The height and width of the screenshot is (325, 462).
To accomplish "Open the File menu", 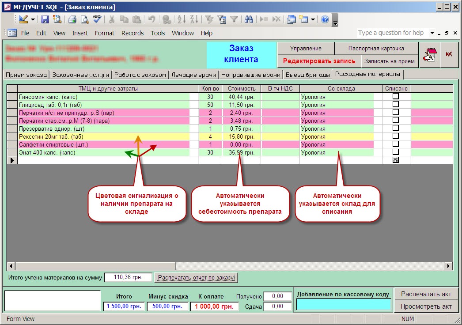I will (25, 33).
